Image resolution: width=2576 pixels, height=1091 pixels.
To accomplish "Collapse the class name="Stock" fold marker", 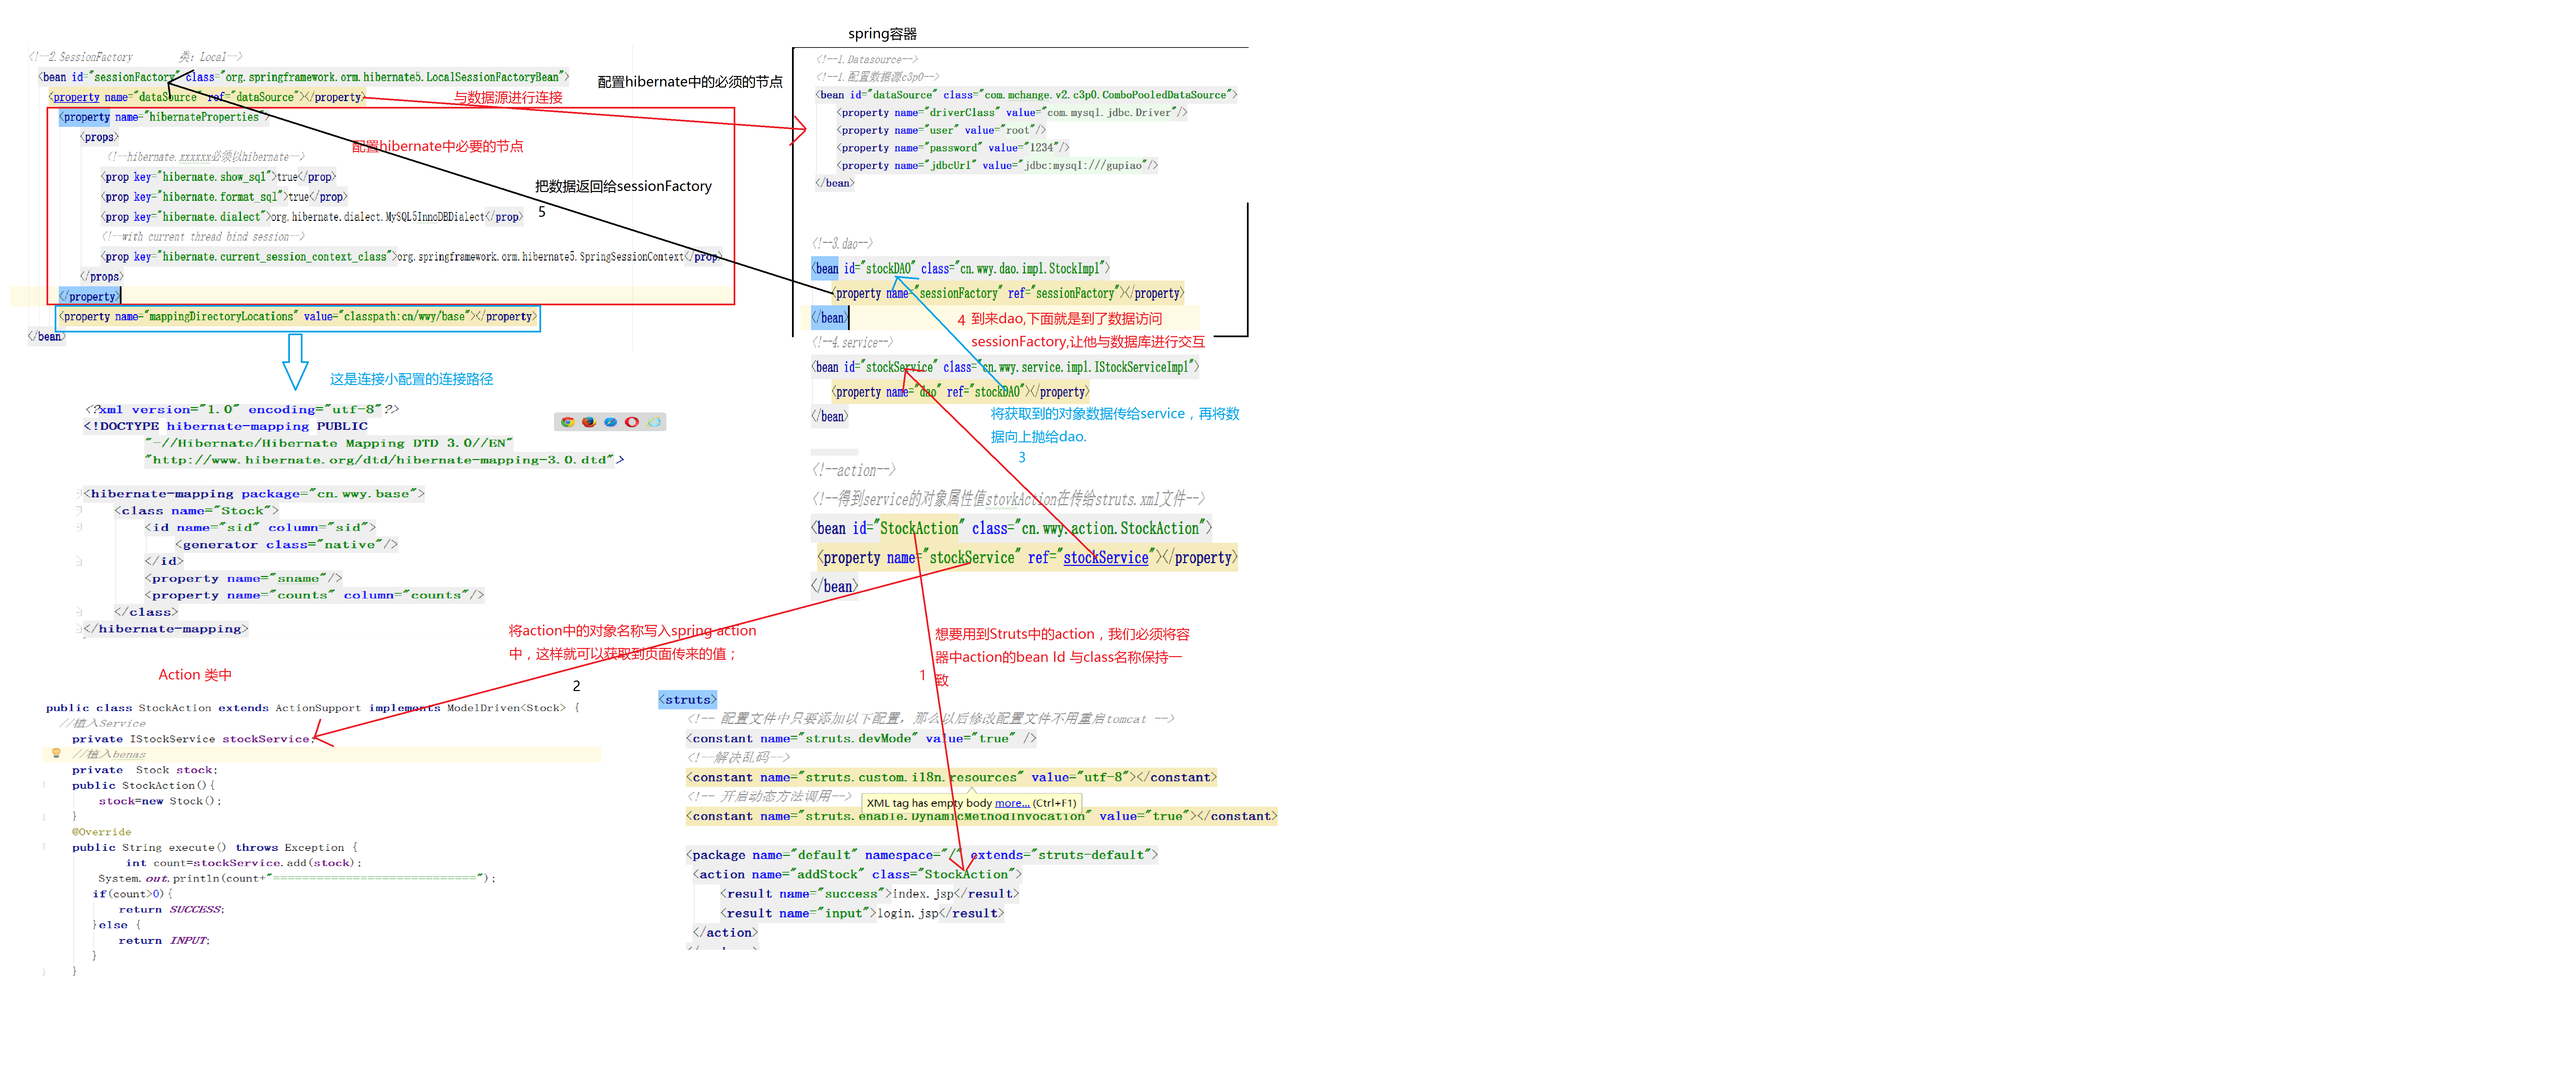I will point(79,511).
